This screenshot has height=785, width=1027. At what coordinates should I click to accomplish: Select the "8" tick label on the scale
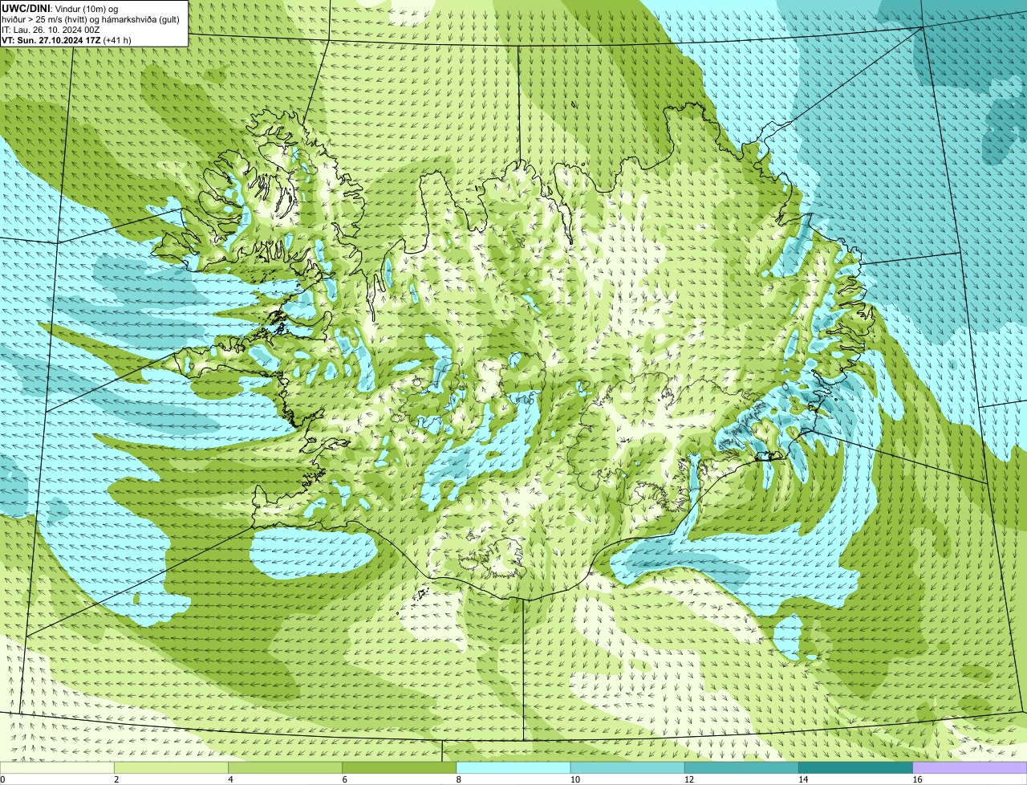coord(458,779)
